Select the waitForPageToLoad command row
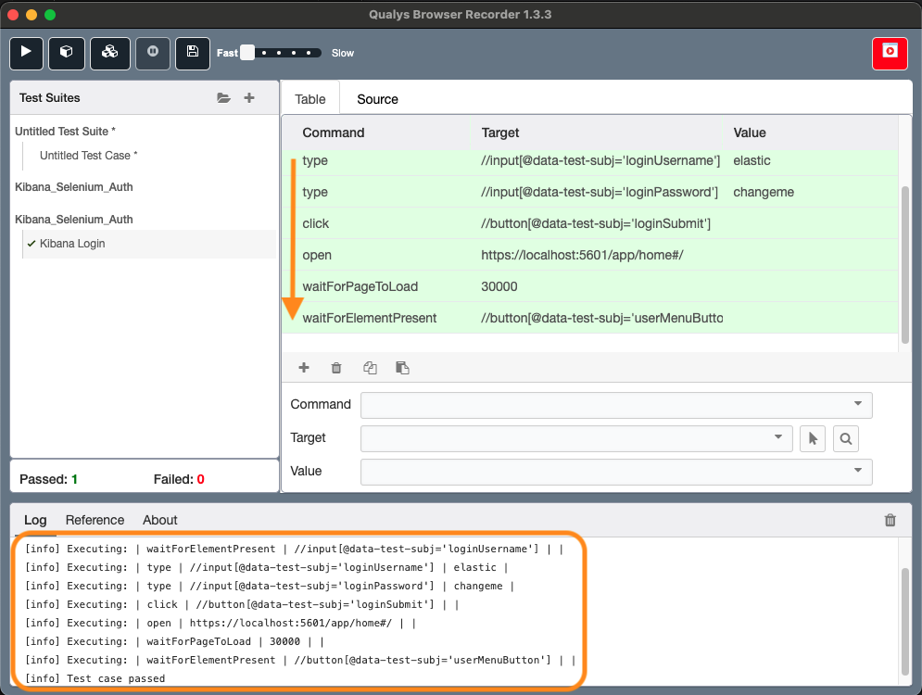This screenshot has width=922, height=695. [x=556, y=286]
